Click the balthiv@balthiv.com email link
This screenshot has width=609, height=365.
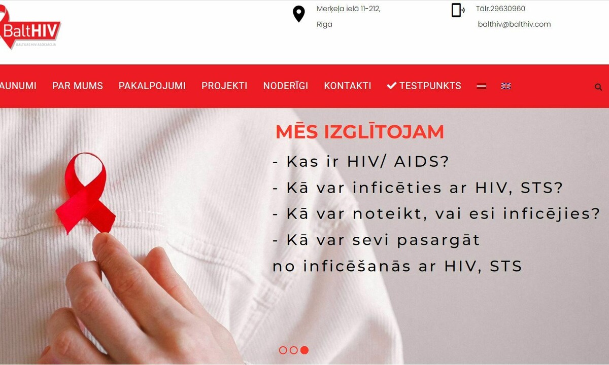coord(514,24)
